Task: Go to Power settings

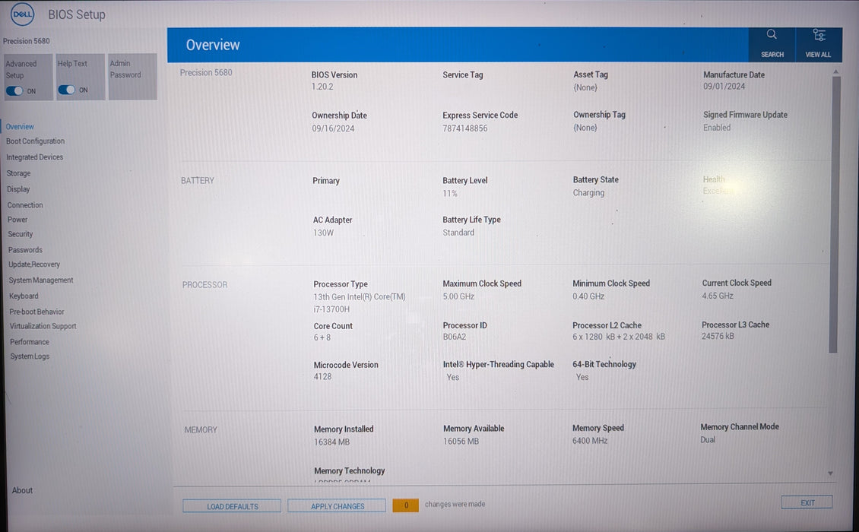Action: [17, 220]
